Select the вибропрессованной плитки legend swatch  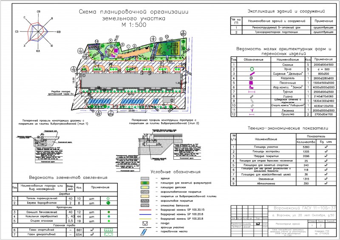tap(145, 196)
